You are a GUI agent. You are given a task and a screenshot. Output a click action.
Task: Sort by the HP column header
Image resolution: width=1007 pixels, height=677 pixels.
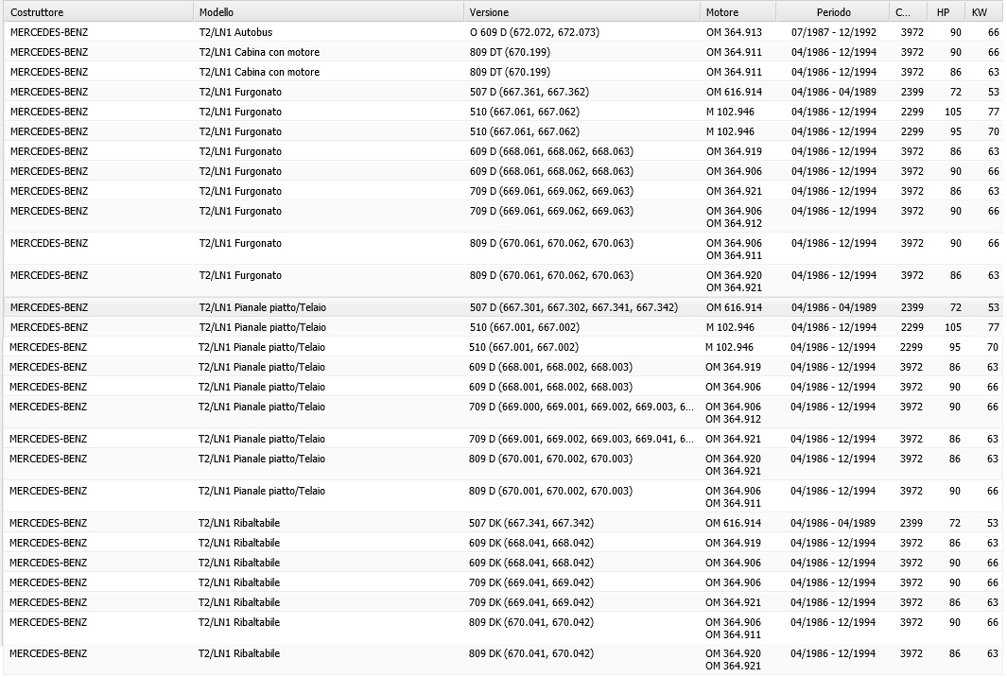pyautogui.click(x=946, y=12)
